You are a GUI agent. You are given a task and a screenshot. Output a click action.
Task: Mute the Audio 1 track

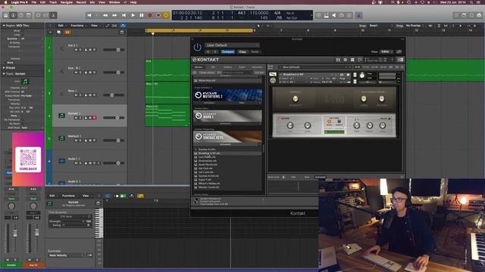[x=76, y=163]
